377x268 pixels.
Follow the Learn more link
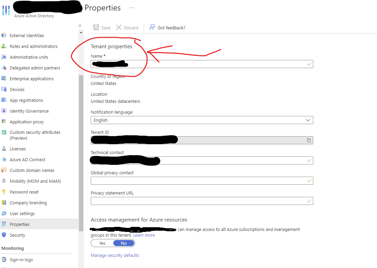(x=144, y=235)
